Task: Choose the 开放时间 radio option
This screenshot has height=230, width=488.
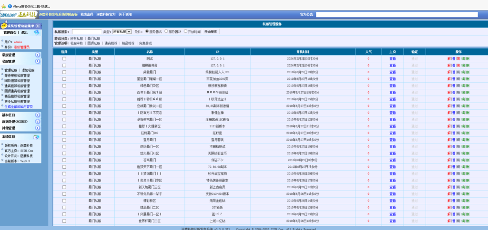Action: pyautogui.click(x=185, y=31)
